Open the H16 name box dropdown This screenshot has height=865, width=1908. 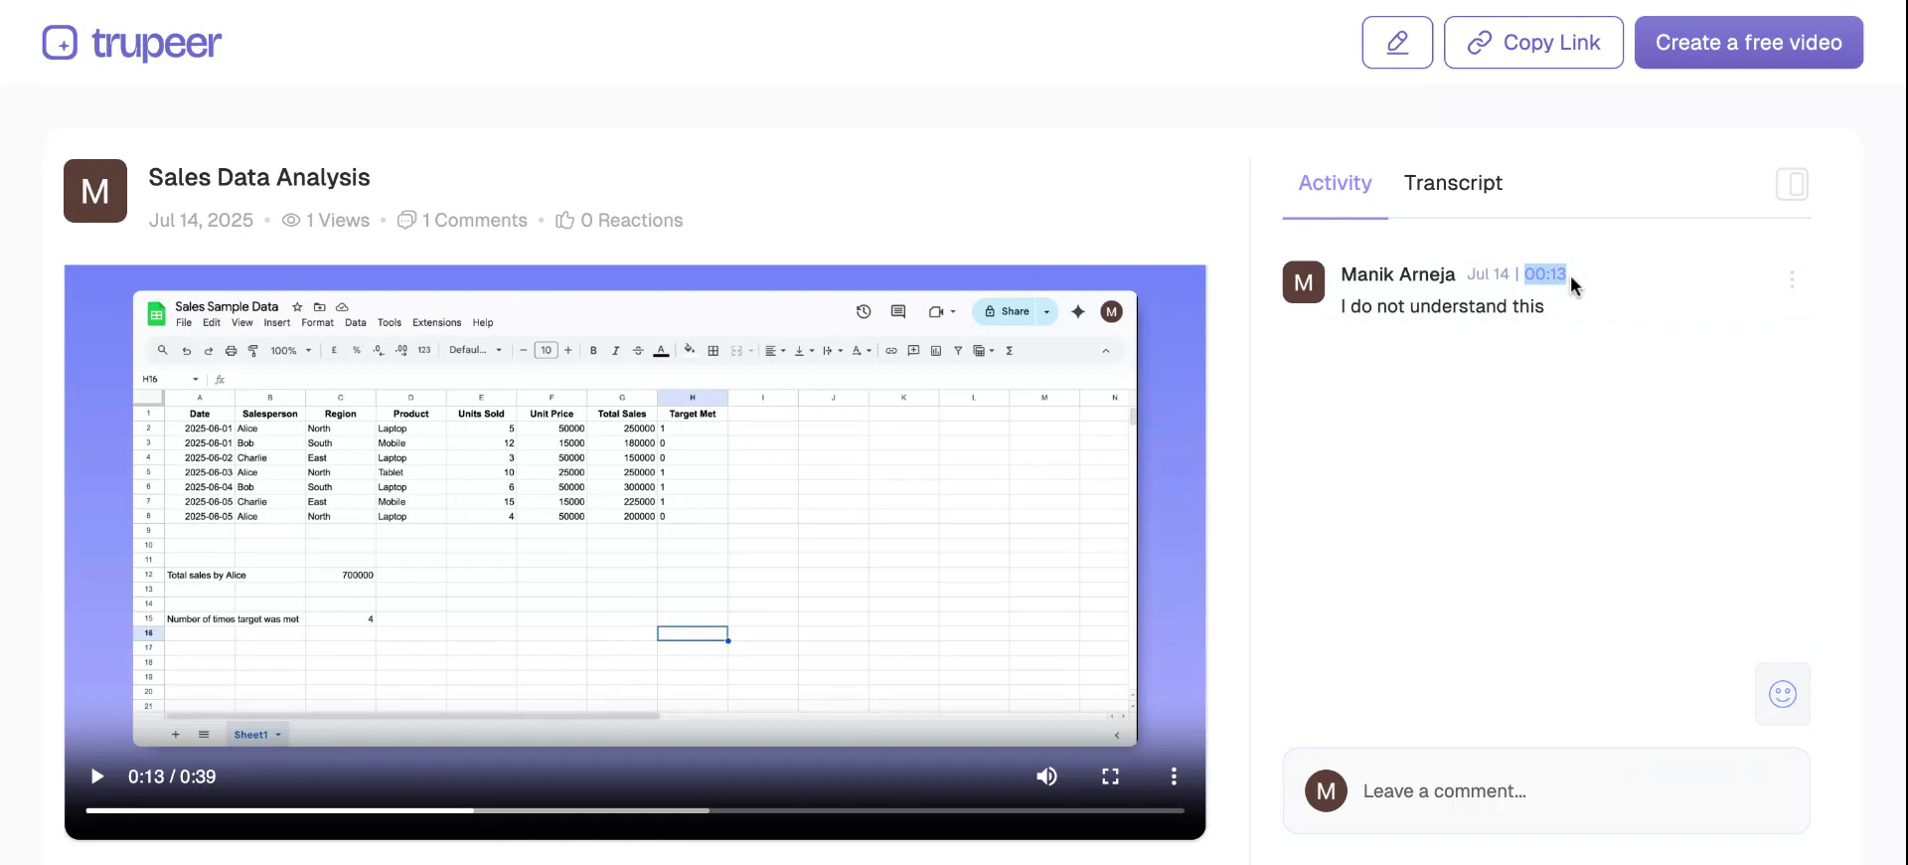coord(196,379)
